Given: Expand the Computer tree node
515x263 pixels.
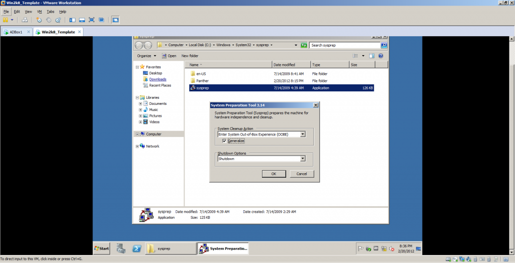Looking at the screenshot, I should click(x=137, y=134).
